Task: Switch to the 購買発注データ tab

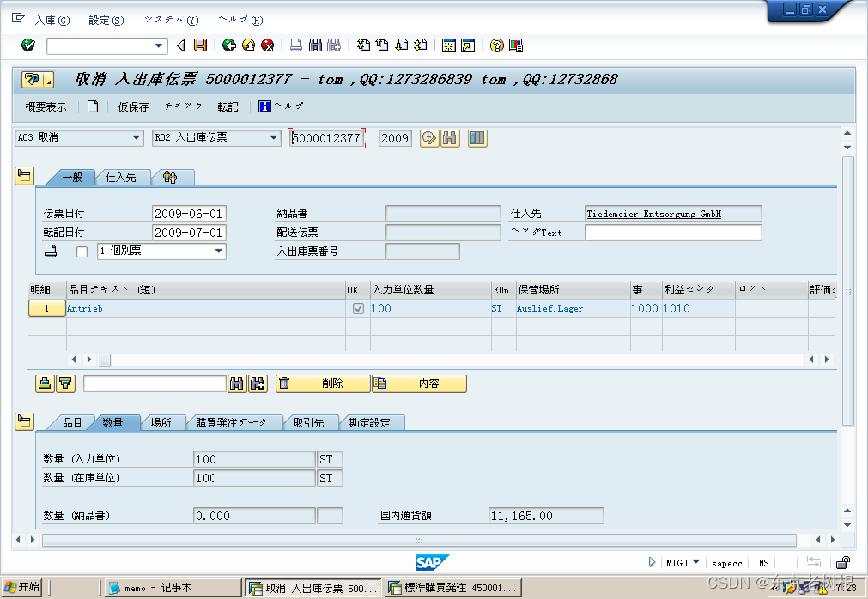Action: [x=231, y=423]
